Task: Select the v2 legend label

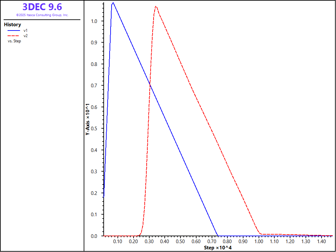Action: coord(25,35)
